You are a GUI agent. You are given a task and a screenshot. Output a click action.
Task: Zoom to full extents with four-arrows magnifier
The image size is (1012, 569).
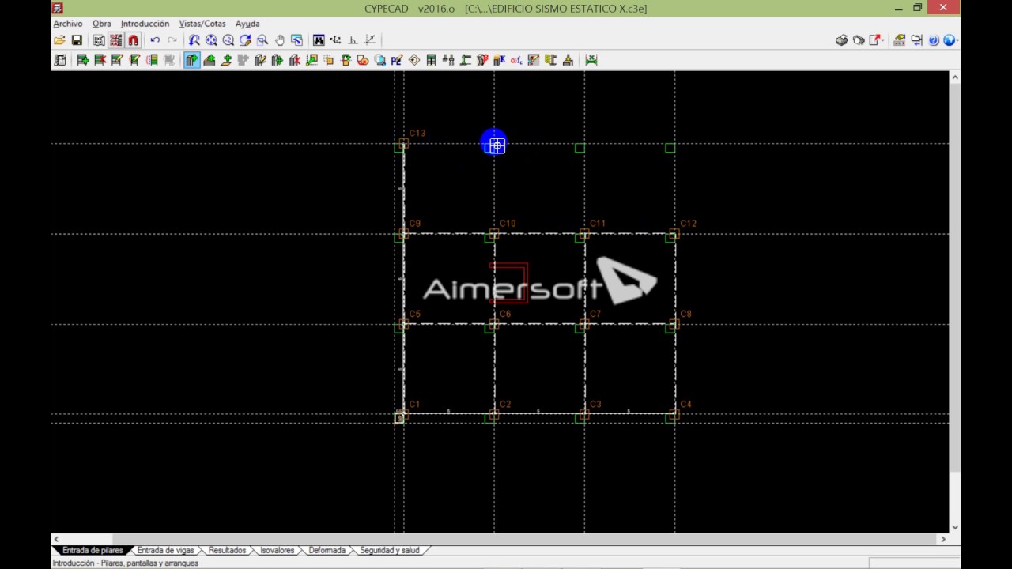pyautogui.click(x=211, y=40)
